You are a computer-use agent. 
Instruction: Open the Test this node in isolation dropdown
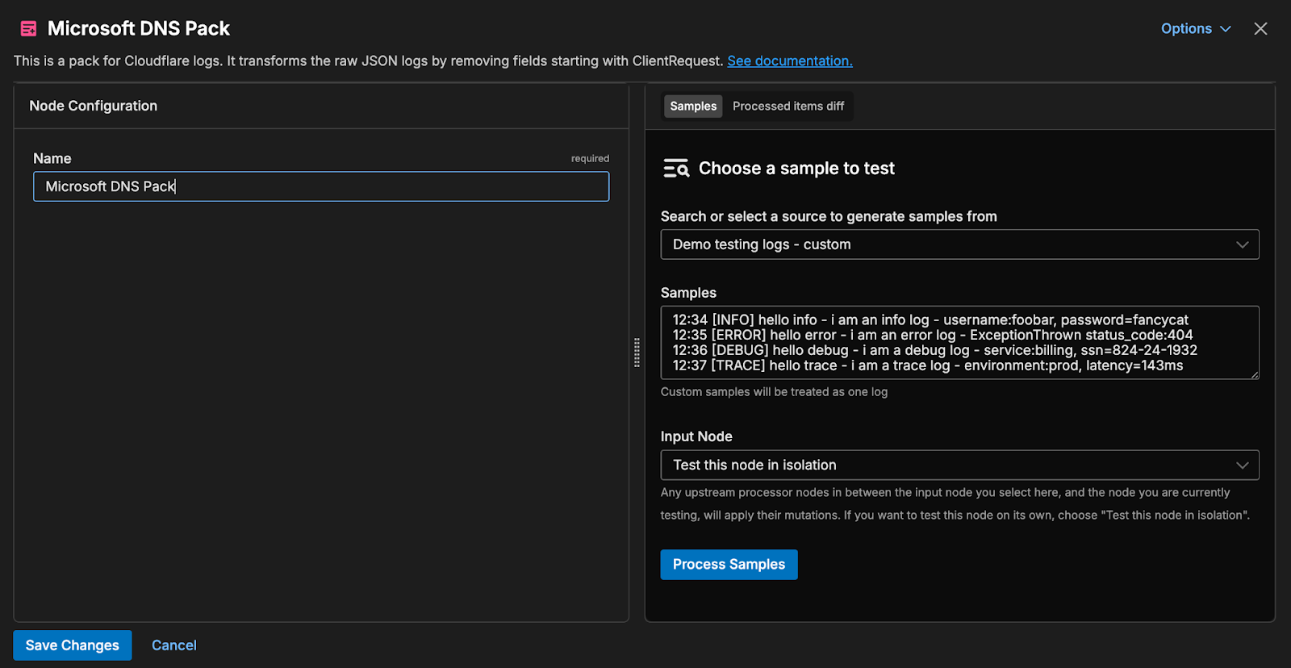click(x=959, y=466)
